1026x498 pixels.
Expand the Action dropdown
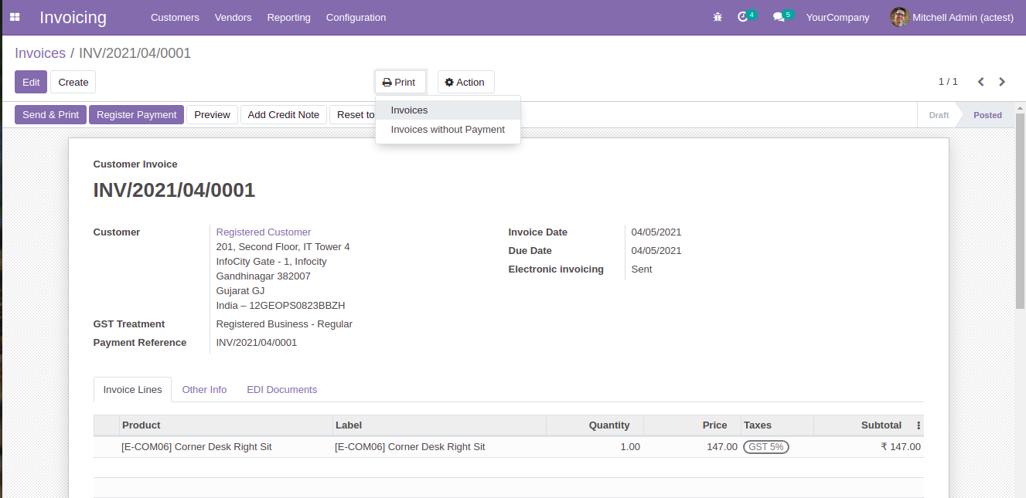[x=465, y=83]
